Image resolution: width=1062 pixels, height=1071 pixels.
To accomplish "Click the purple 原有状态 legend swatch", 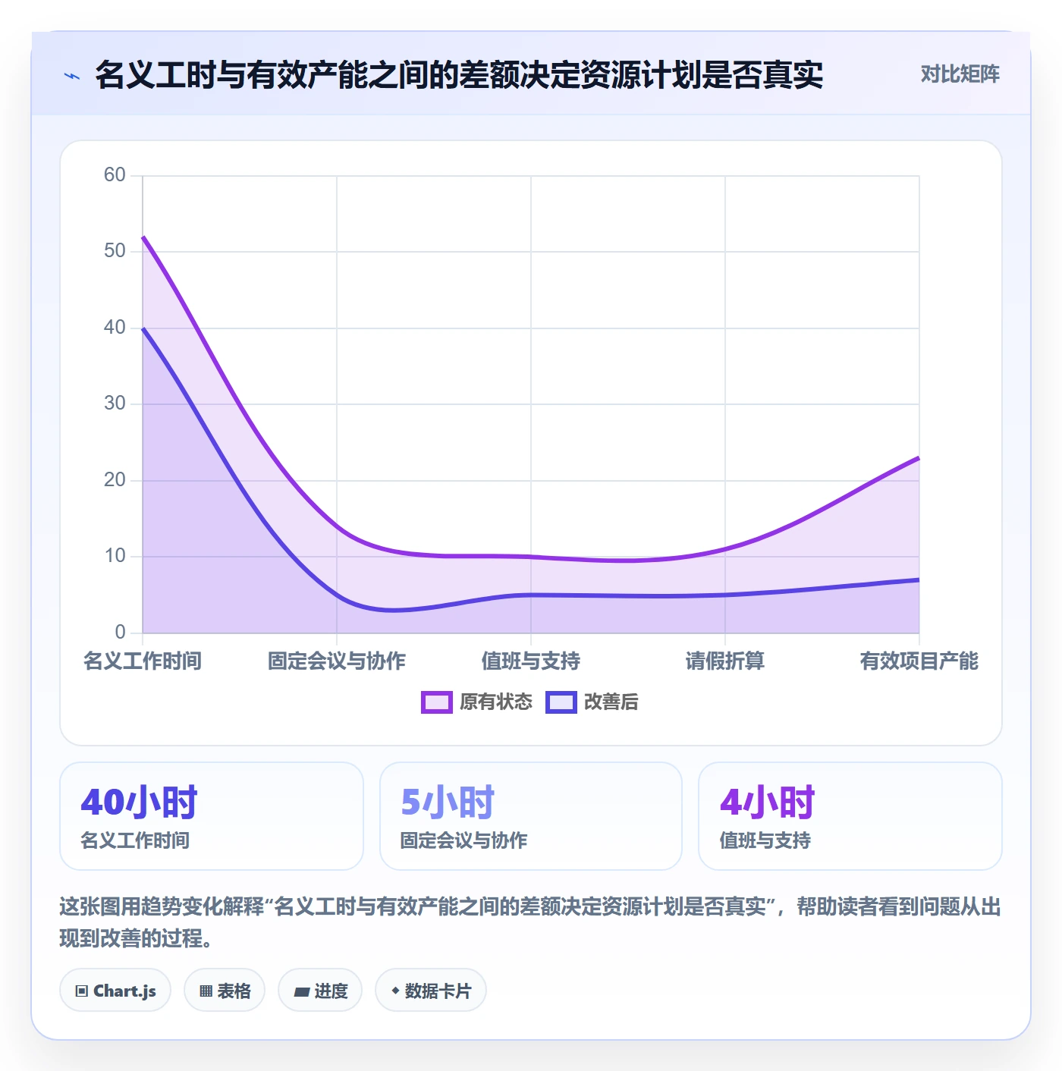I will pyautogui.click(x=437, y=702).
